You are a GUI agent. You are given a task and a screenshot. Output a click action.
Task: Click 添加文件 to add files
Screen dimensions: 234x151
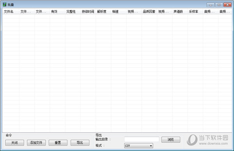36,143
